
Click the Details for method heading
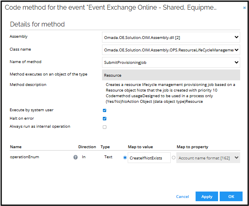[37, 24]
